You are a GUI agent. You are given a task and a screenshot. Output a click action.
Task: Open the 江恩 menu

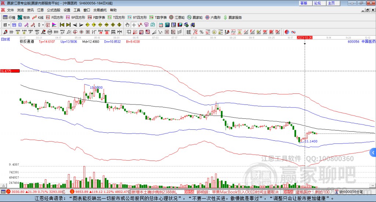40,10
